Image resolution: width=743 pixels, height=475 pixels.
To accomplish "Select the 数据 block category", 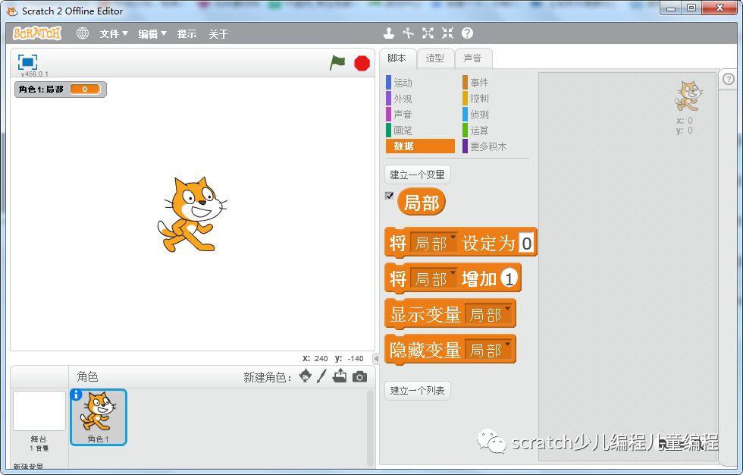I will click(x=420, y=146).
